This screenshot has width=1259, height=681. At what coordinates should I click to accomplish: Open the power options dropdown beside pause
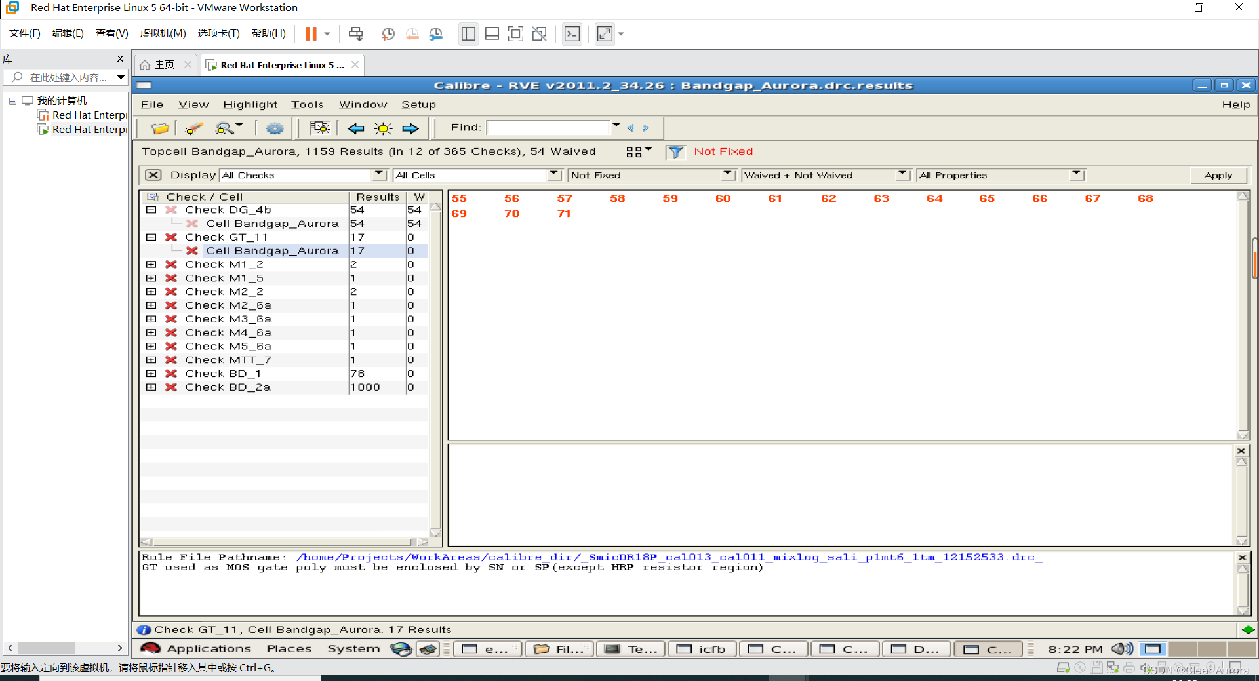[327, 34]
